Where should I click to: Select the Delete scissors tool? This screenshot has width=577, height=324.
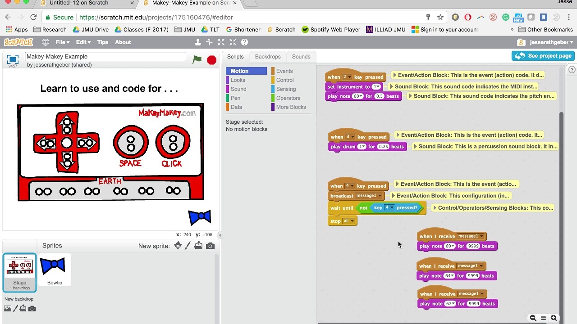tap(209, 42)
